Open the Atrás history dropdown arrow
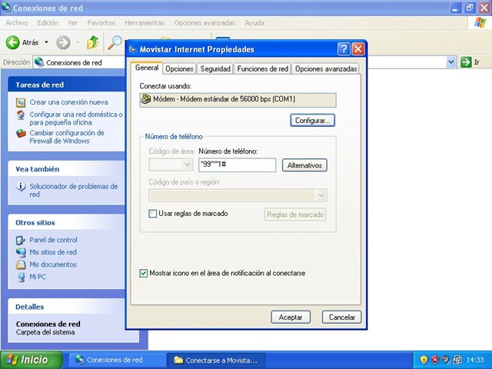Screen dimensions: 492x369 [x=46, y=42]
